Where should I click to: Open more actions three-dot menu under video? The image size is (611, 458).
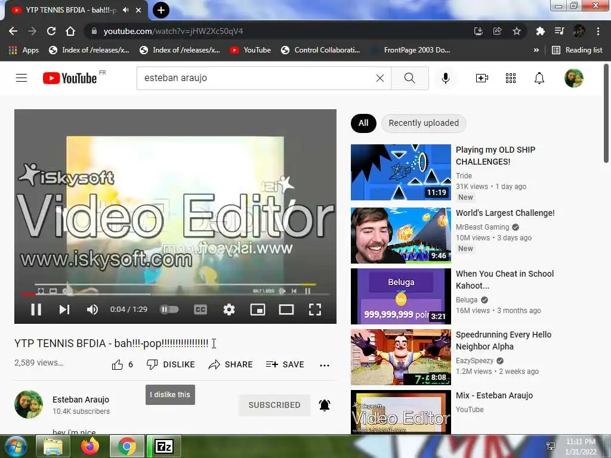click(x=324, y=366)
